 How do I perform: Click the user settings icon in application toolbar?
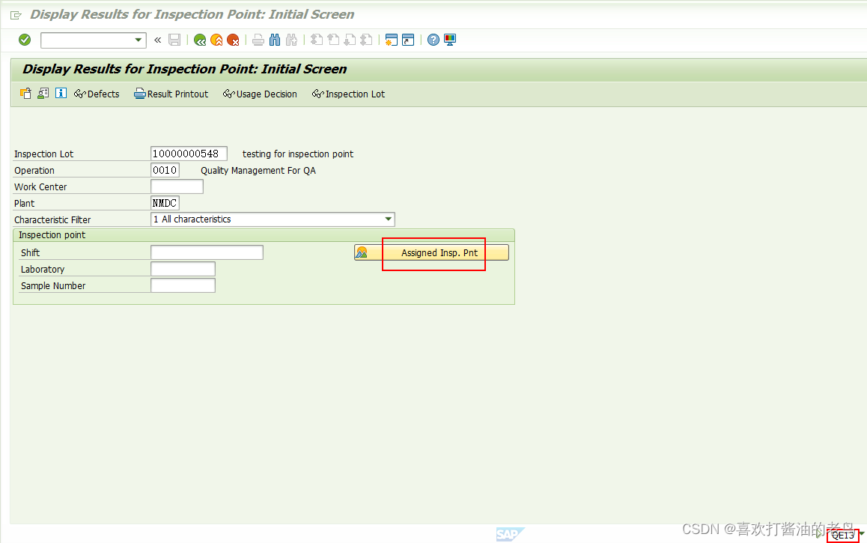43,94
